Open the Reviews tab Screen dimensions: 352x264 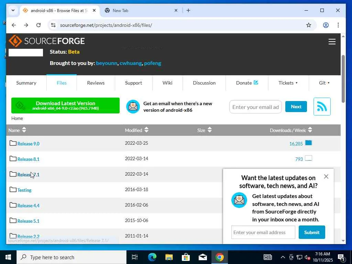coord(96,83)
